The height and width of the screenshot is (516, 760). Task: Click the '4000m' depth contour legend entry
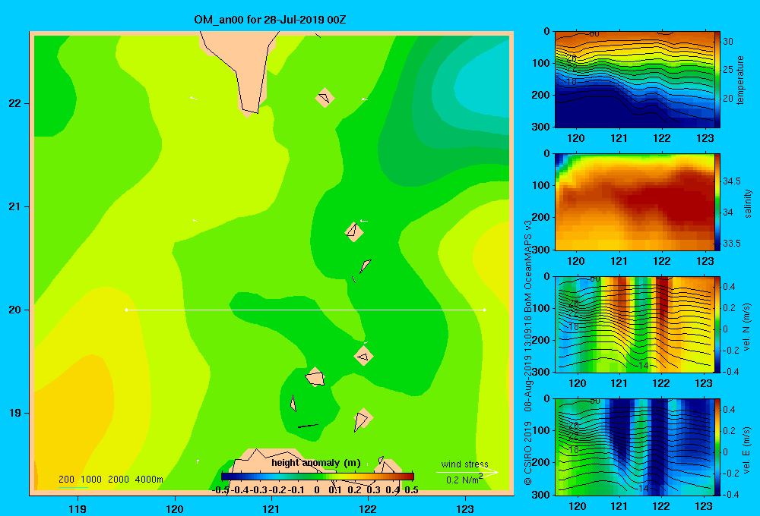[x=149, y=480]
